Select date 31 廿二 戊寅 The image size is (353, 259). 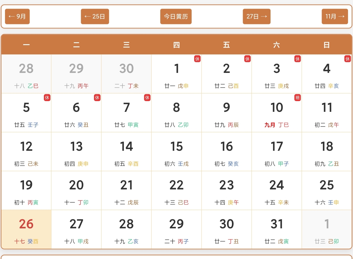[277, 229]
